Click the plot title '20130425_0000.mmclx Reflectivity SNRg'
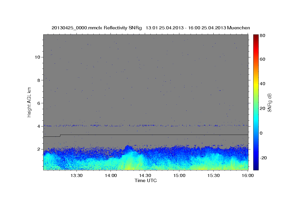Image resolution: width=307 pixels, height=204 pixels. (97, 28)
